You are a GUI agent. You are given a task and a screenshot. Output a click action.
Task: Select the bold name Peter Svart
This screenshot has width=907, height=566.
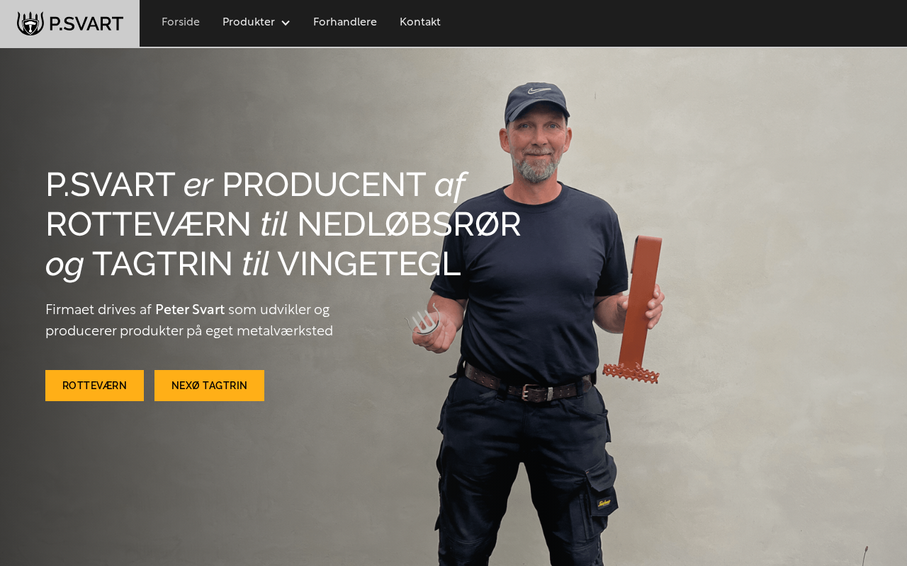pos(190,310)
